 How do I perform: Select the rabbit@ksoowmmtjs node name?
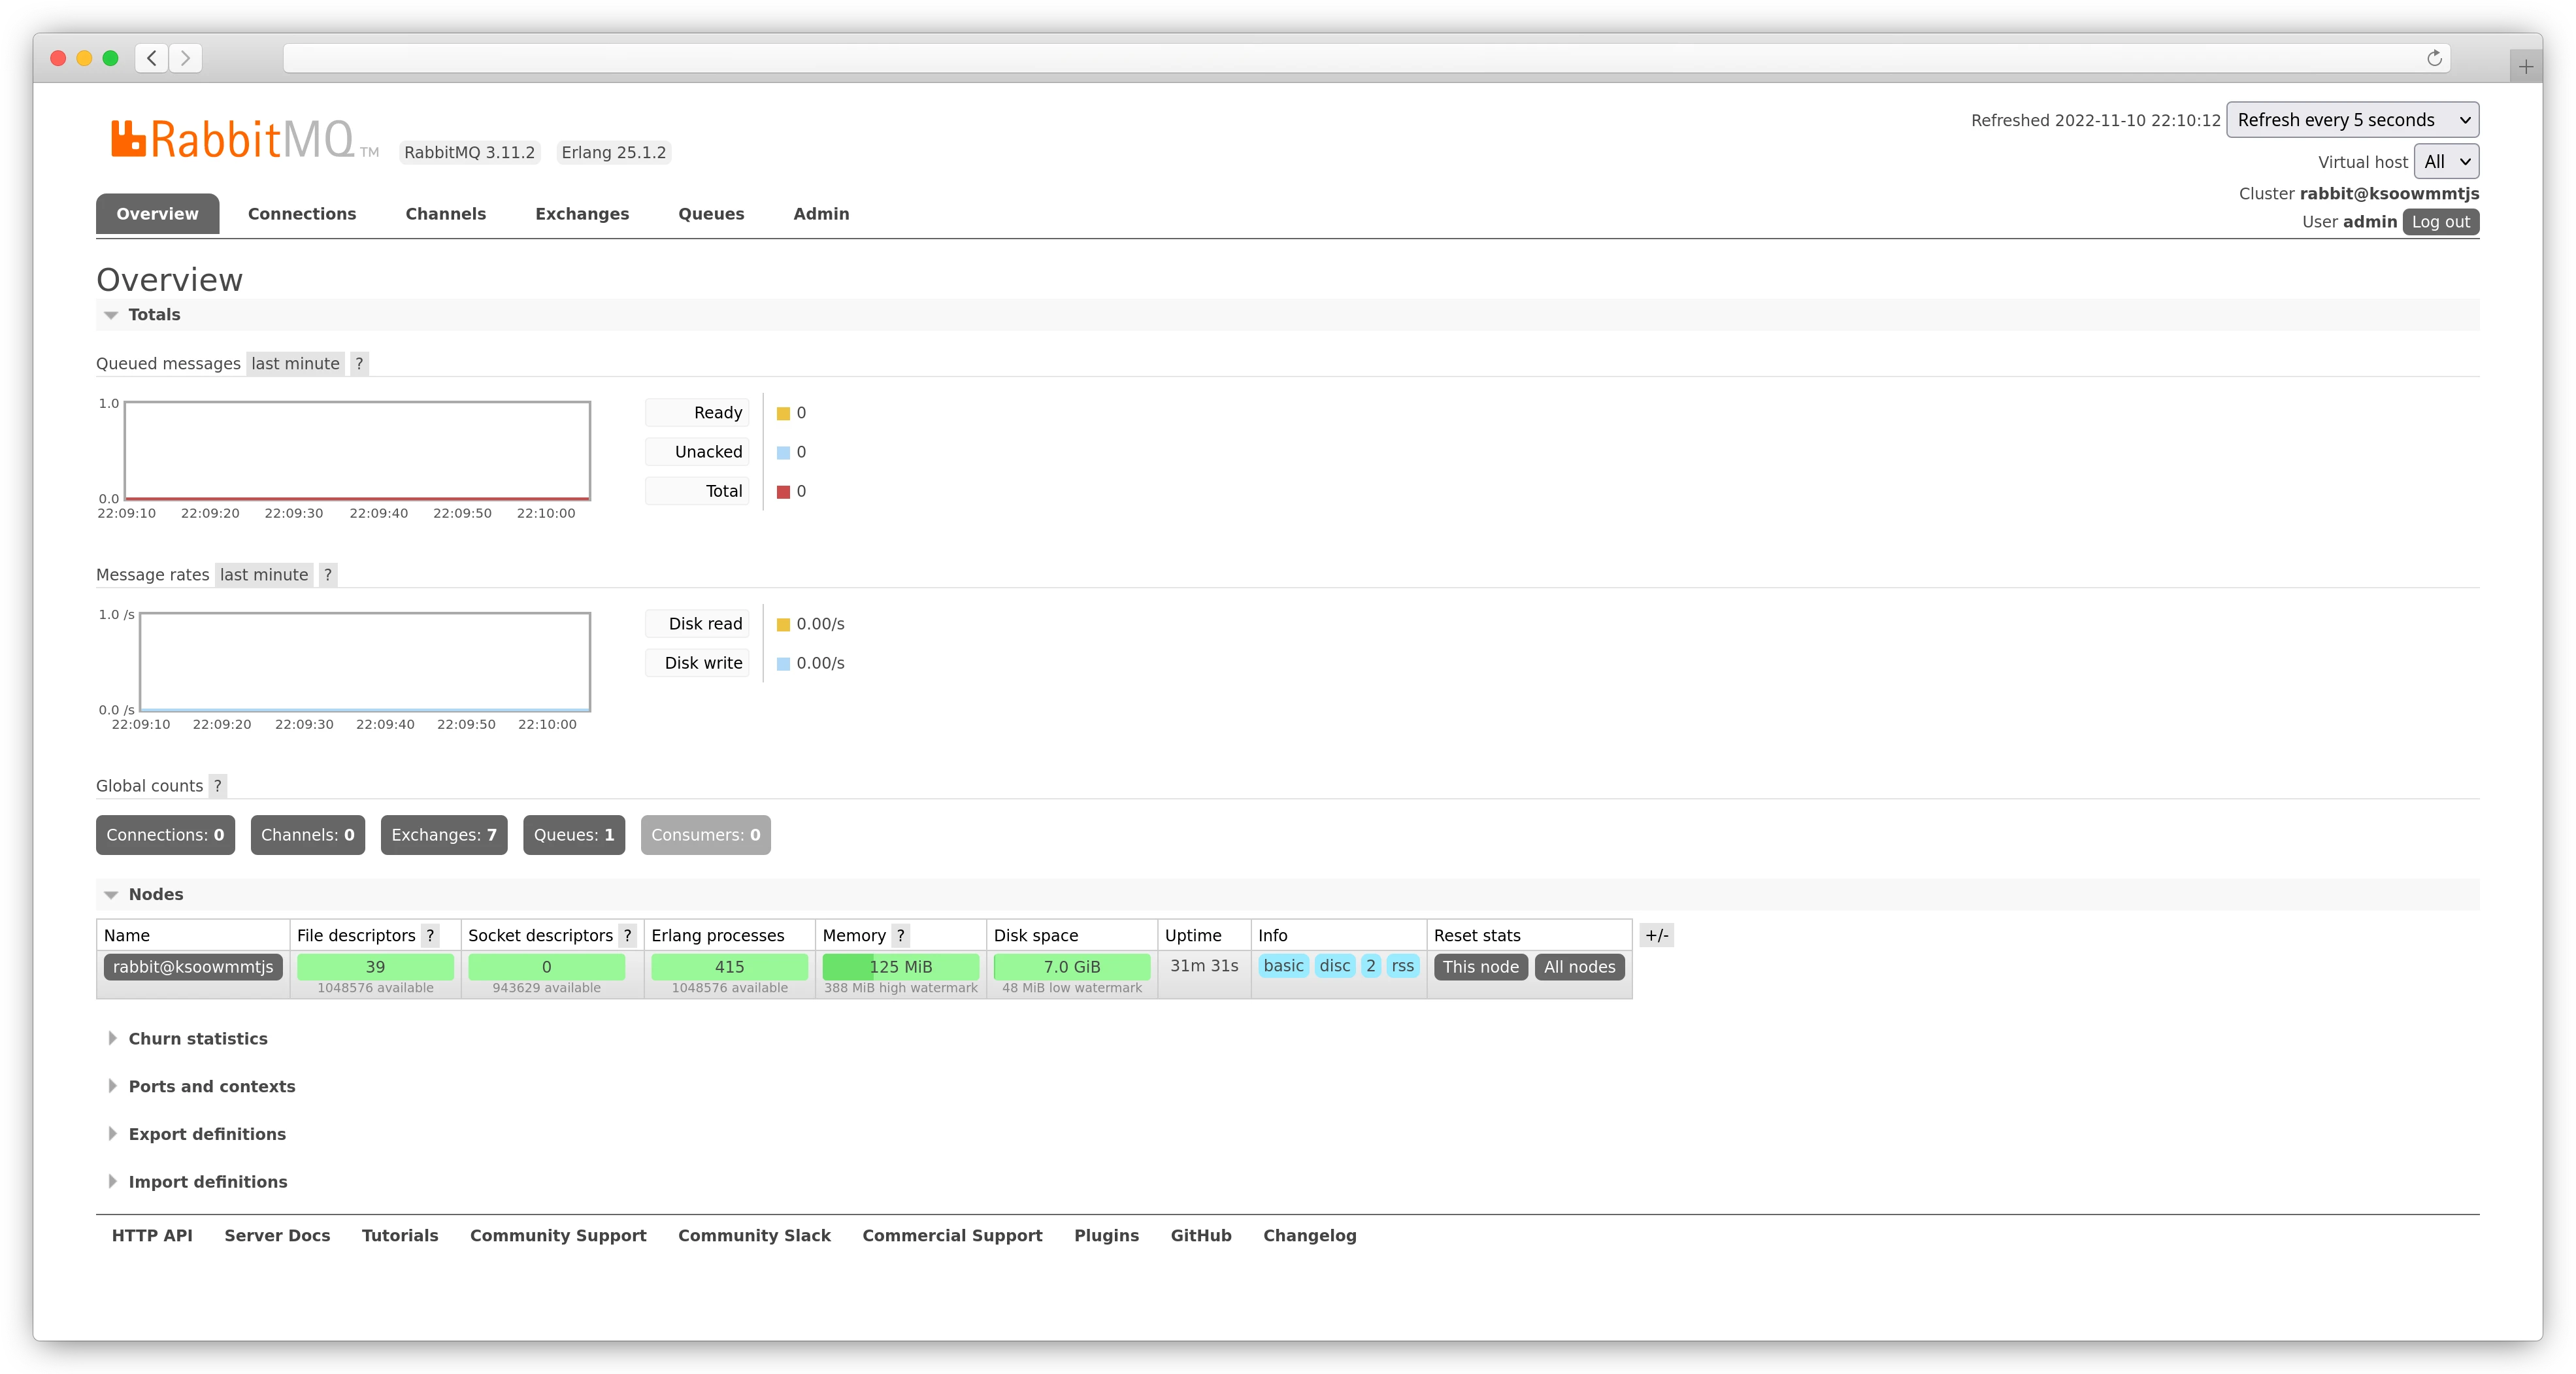click(x=192, y=967)
